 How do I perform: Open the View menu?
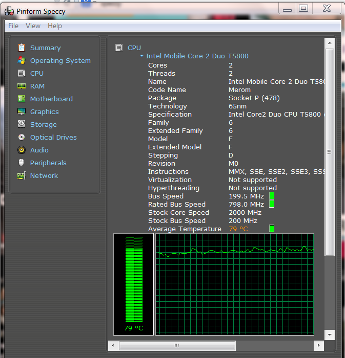[x=33, y=26]
